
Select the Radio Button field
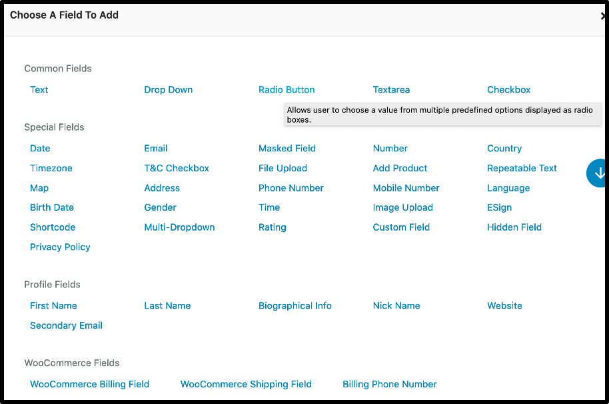tap(287, 89)
